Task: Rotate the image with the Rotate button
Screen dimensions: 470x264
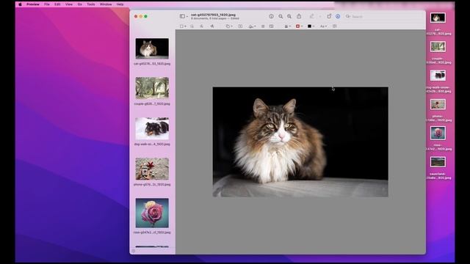Action: click(x=329, y=16)
